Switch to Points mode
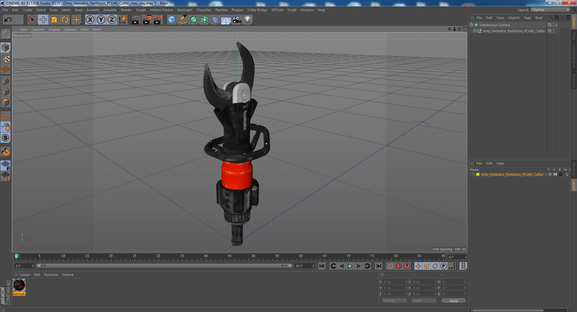 tap(5, 81)
